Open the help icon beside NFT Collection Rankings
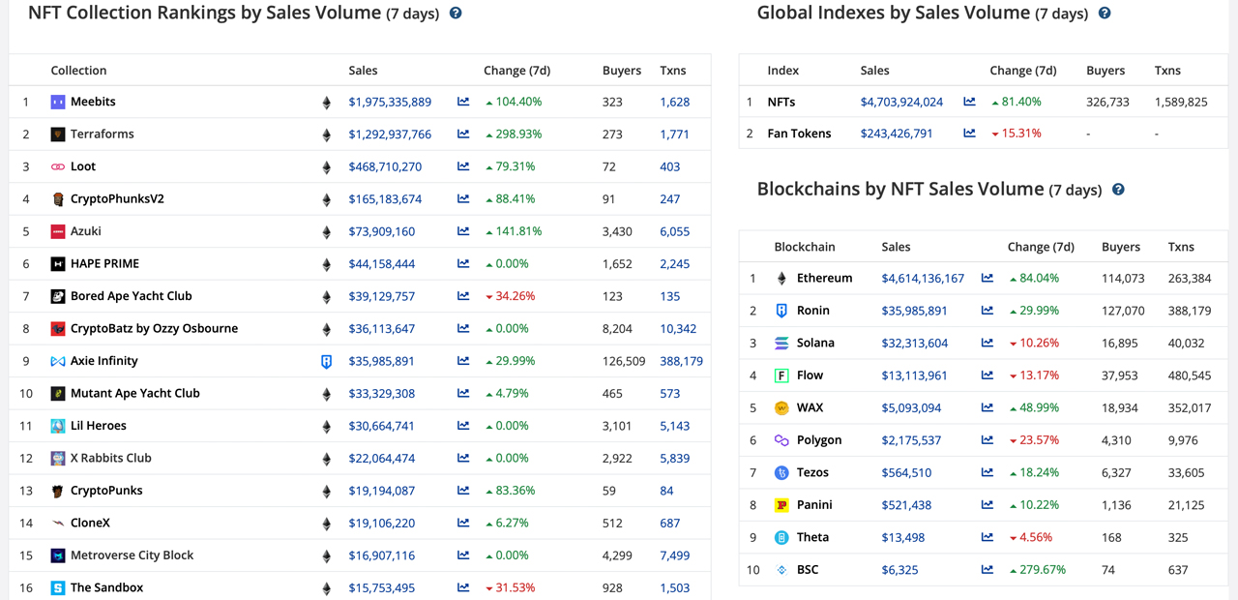This screenshot has width=1238, height=600. [455, 13]
